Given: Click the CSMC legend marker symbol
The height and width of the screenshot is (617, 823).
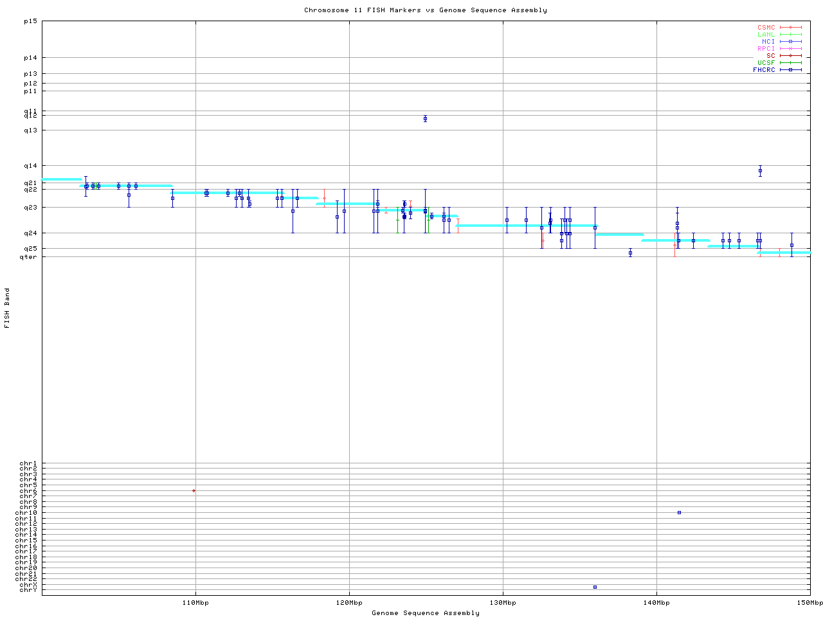Looking at the screenshot, I should click(790, 28).
